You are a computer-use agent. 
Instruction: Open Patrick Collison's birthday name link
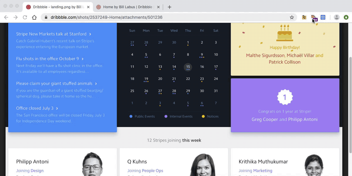(285, 62)
